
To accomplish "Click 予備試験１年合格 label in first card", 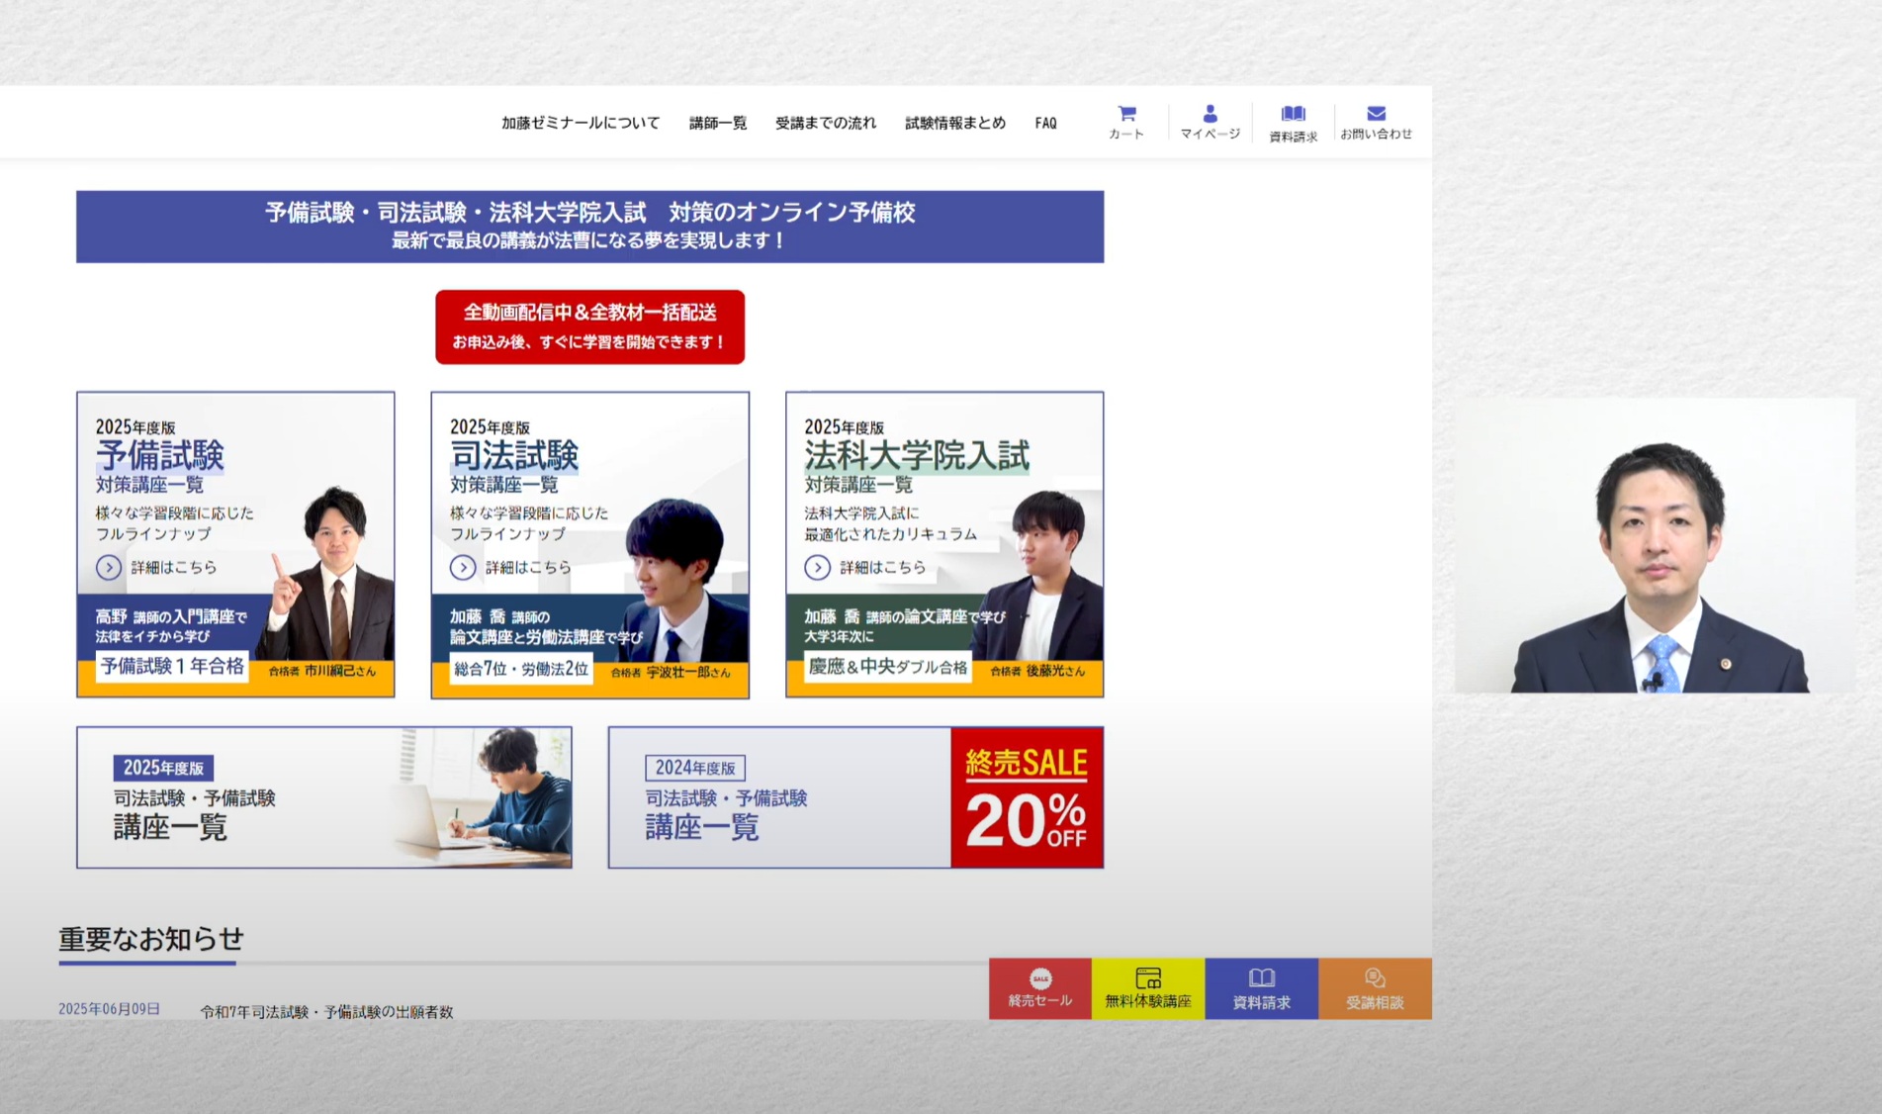I will [x=172, y=666].
